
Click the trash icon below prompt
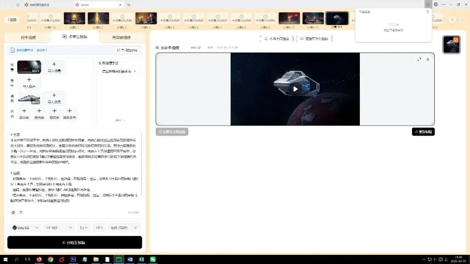[21, 212]
